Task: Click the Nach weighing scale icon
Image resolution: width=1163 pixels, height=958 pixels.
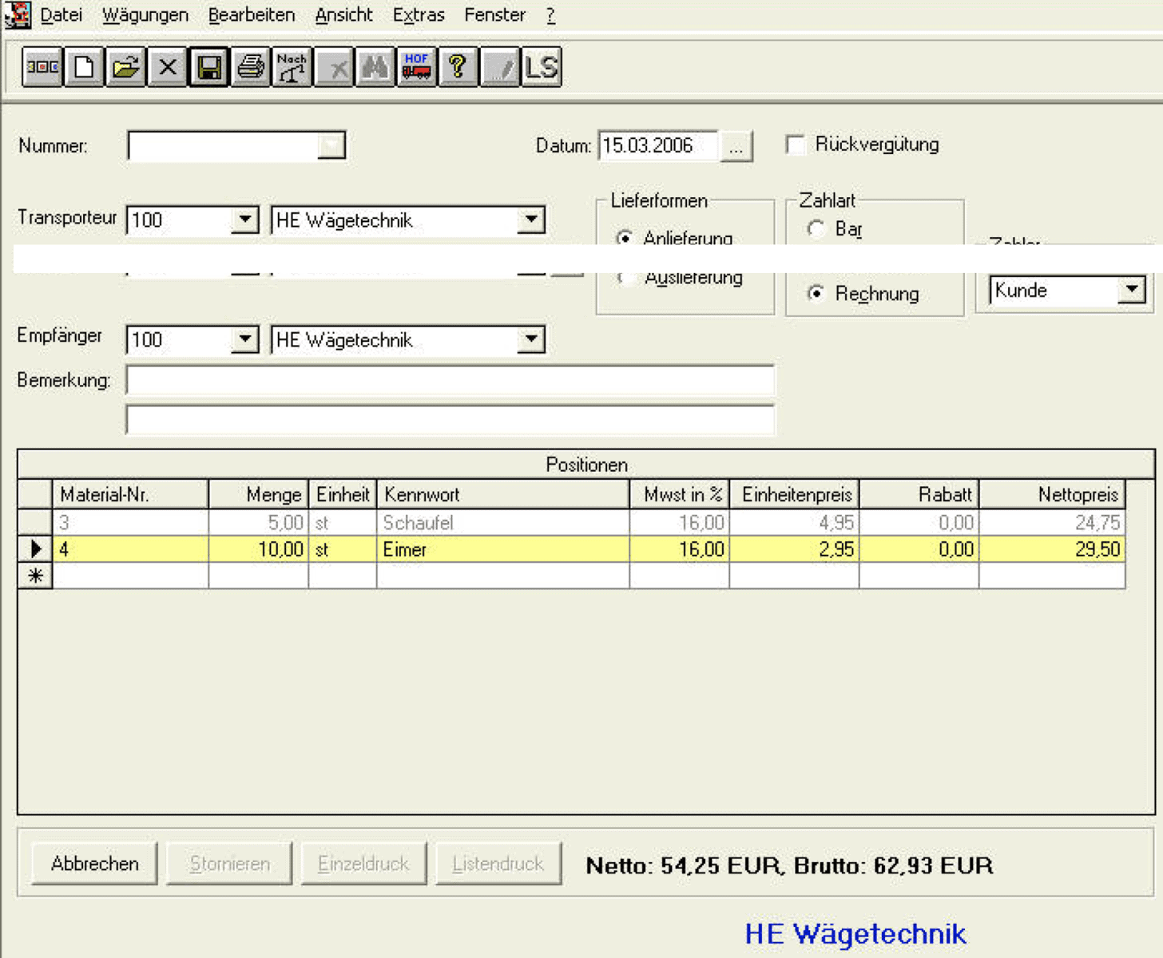Action: (x=292, y=67)
